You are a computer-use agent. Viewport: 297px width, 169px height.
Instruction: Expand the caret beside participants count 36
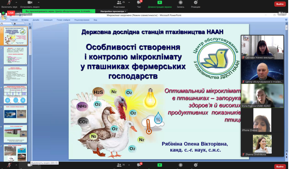tap(129, 165)
